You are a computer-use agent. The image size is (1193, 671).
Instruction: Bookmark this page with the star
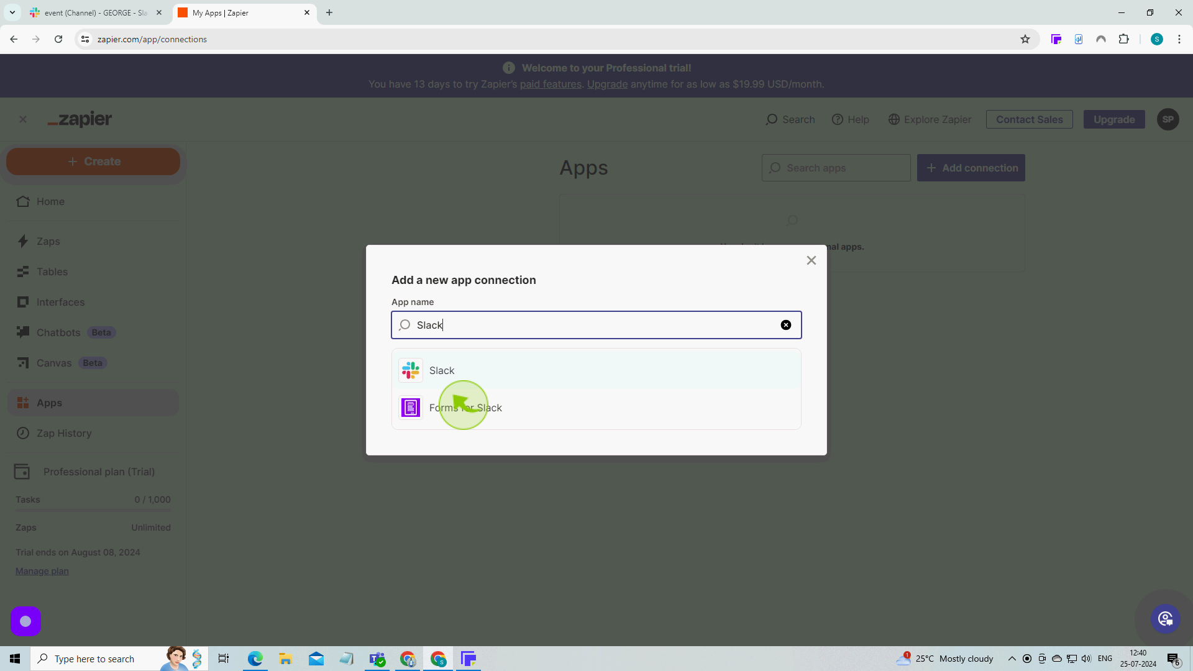[x=1025, y=39]
